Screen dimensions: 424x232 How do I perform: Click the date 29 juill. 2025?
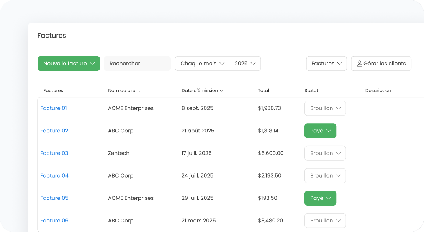point(197,198)
